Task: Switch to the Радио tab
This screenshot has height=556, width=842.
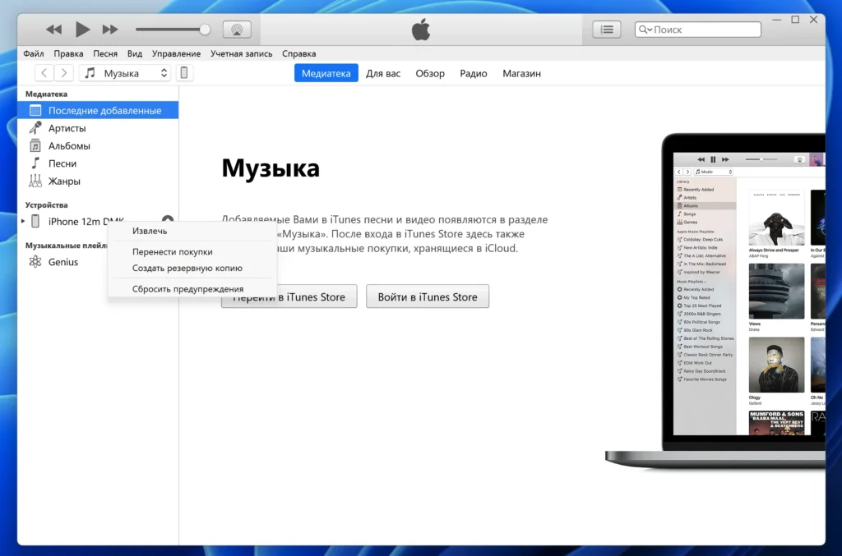Action: coord(473,73)
